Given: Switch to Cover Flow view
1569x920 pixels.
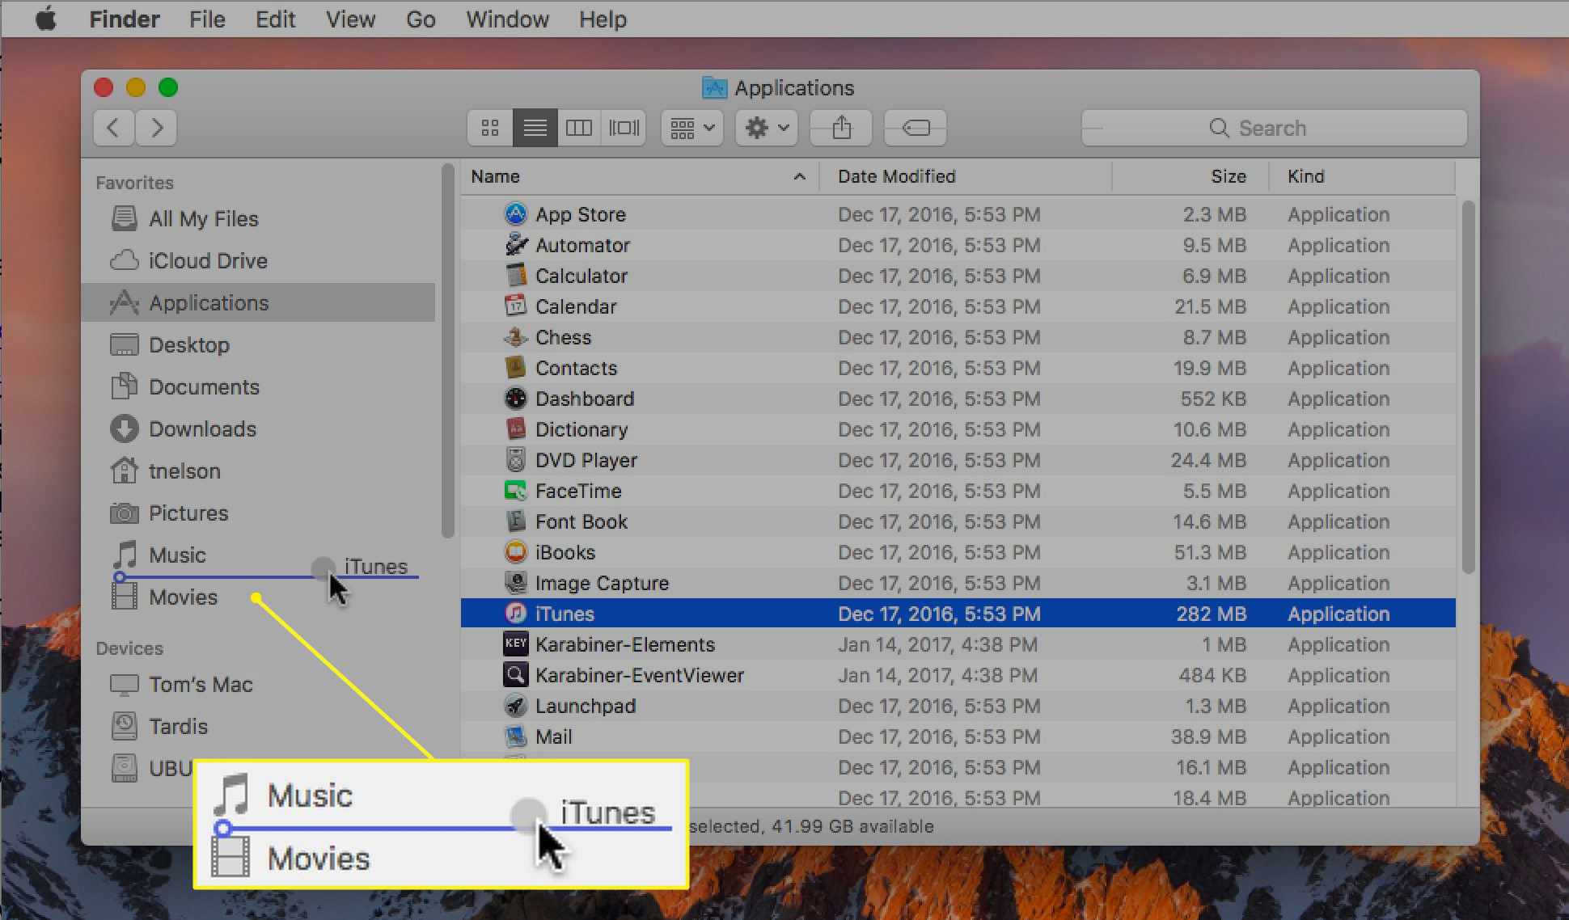Looking at the screenshot, I should point(624,128).
